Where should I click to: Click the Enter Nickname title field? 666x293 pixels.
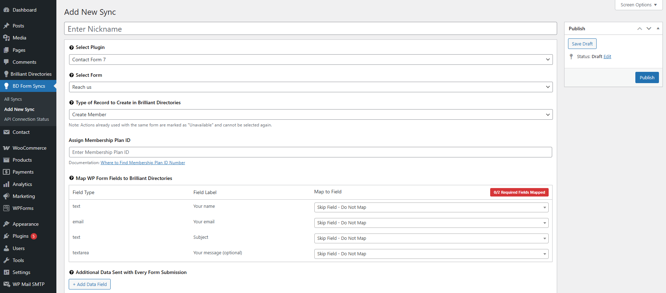310,29
